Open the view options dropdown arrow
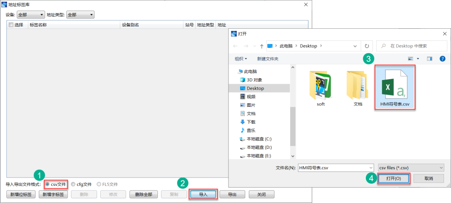 [418, 59]
